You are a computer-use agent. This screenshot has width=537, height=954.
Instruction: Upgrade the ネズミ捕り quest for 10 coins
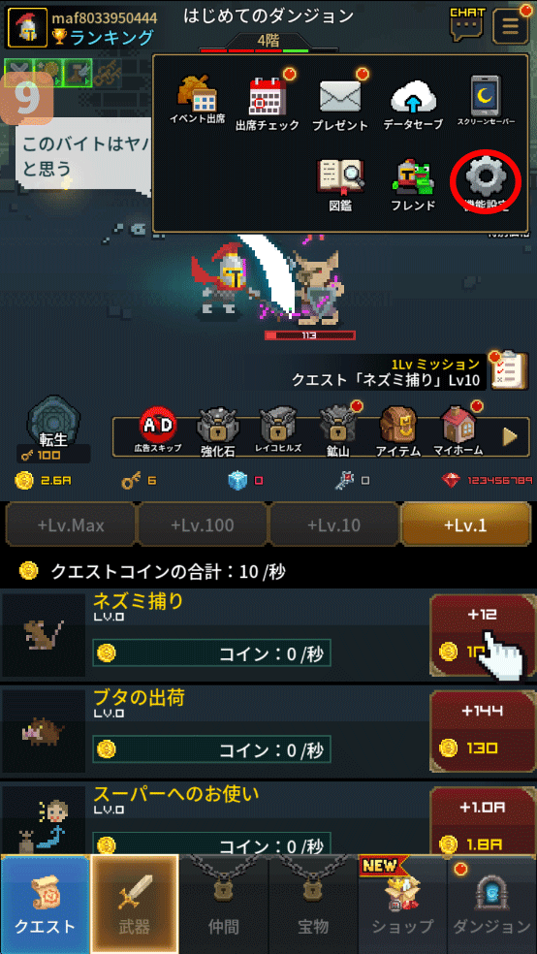(x=483, y=635)
